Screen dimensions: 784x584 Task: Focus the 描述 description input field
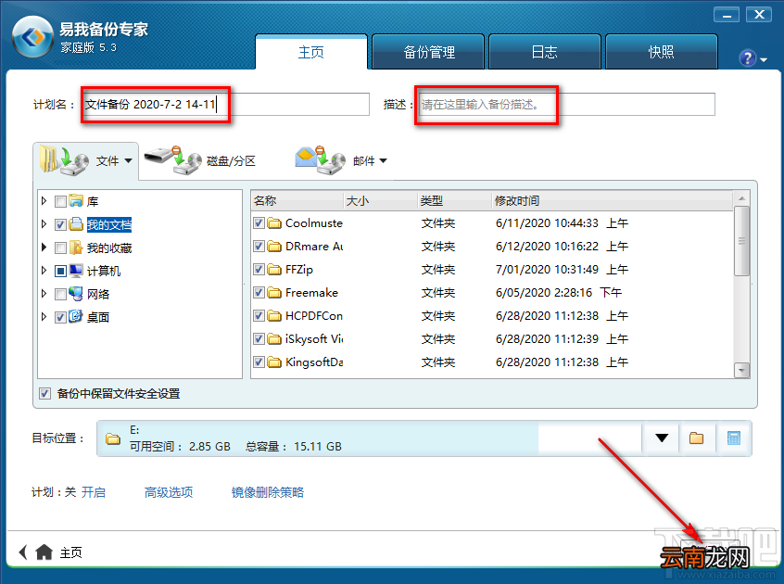(x=566, y=105)
